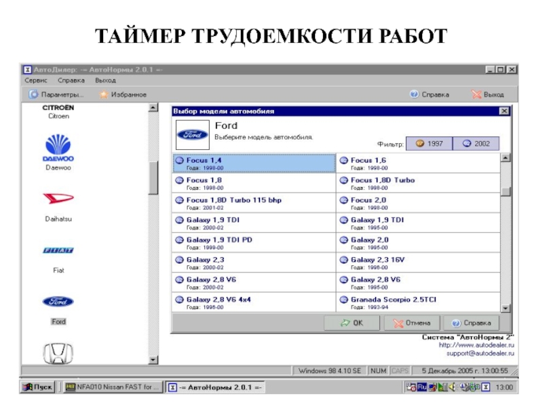Close the Выбор модели автомобиля dialog
Viewport: 543px width, 407px height.
504,111
